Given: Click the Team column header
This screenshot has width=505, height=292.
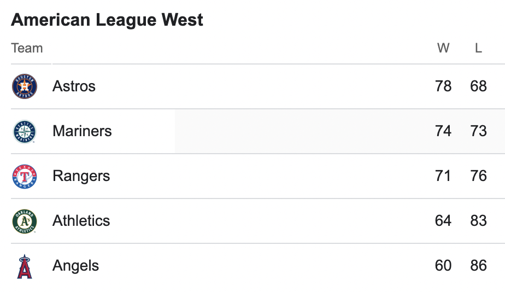Looking at the screenshot, I should (27, 48).
